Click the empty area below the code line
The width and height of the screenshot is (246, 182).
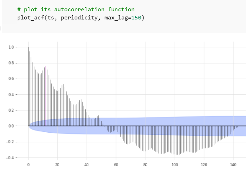124,27
